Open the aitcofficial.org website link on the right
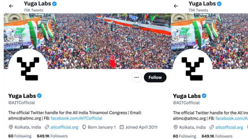This screenshot has height=139, width=248. tap(229, 127)
